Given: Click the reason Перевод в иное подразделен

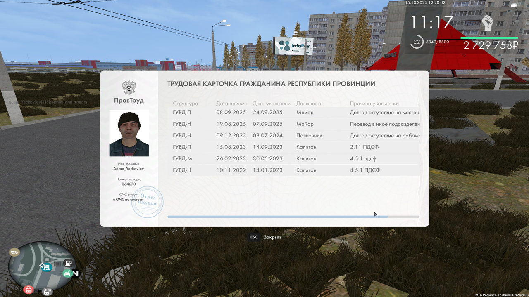Looking at the screenshot, I should 385,124.
